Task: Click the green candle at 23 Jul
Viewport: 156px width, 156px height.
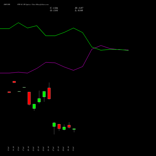Action: click(x=44, y=94)
